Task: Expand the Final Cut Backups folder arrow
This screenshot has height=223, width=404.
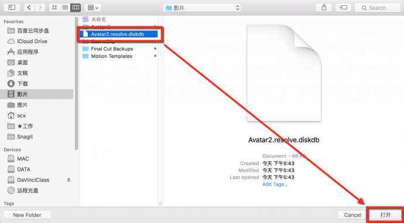Action: [x=155, y=48]
